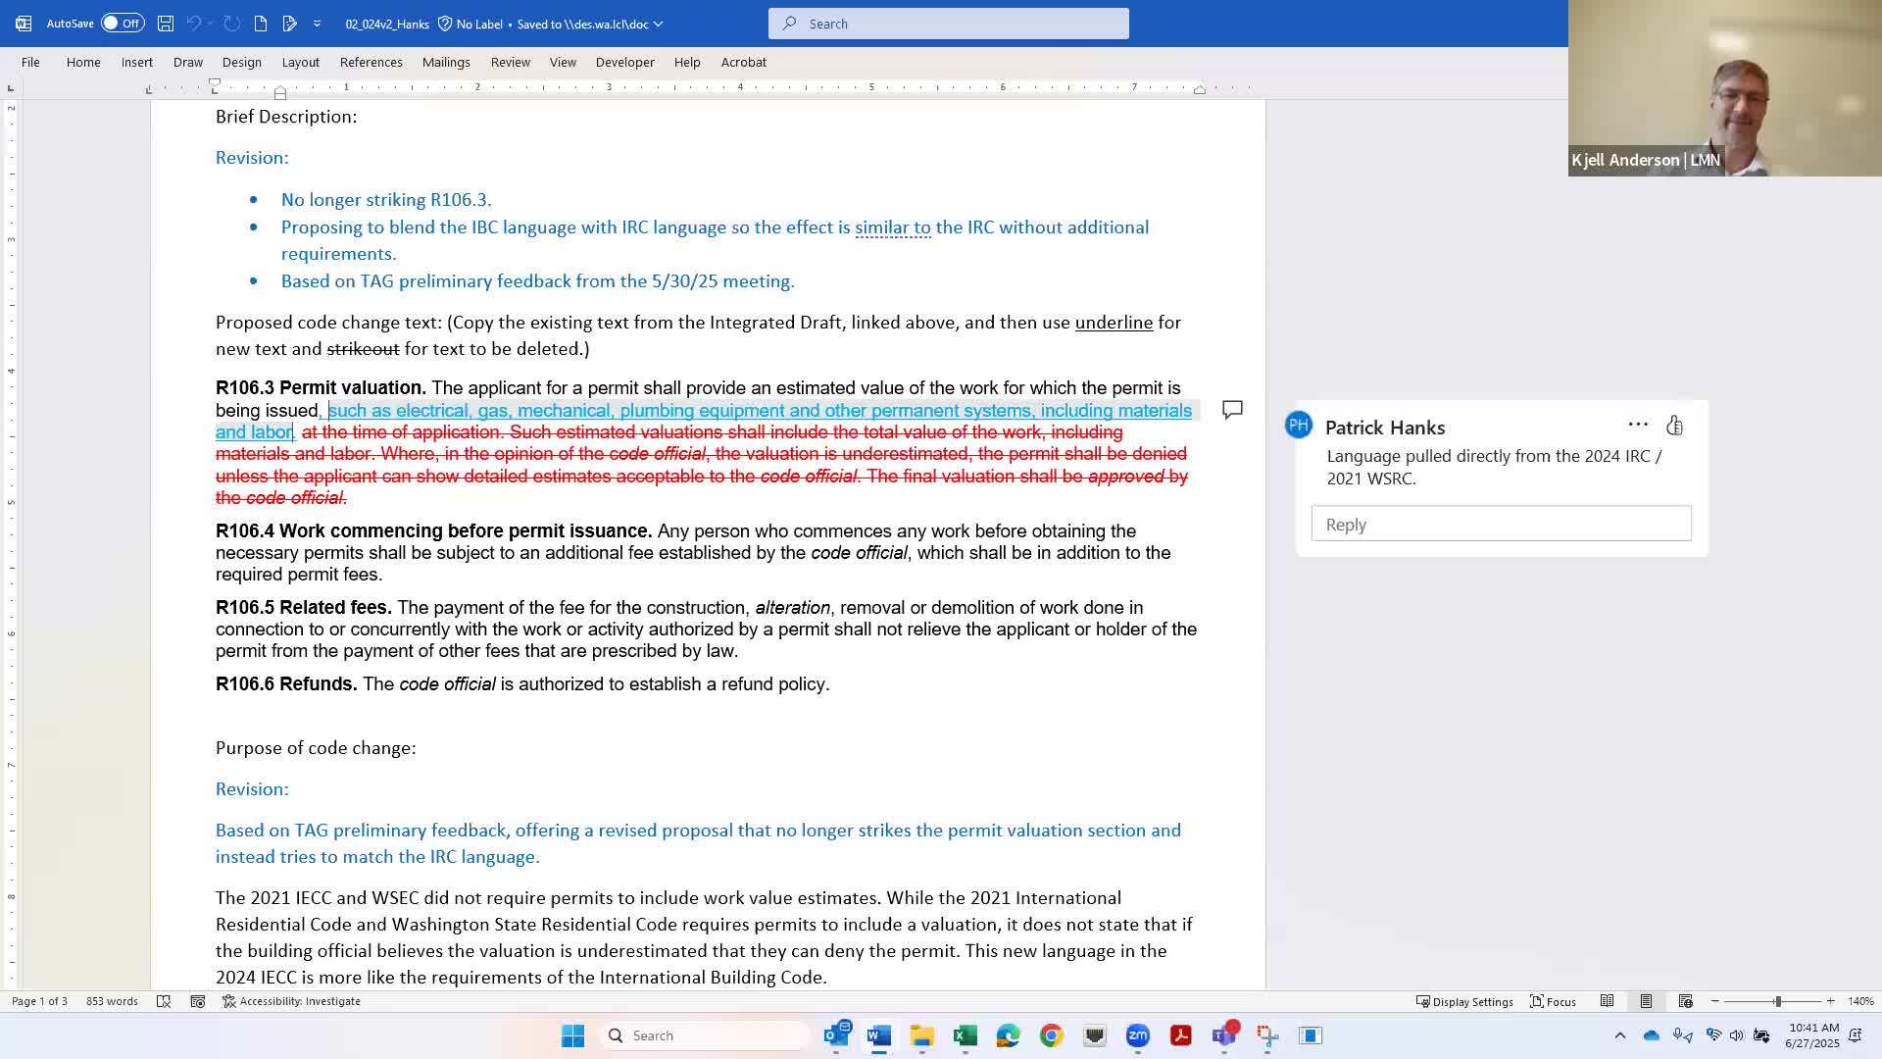Open more thread actions for Patrick Hanks comment
The image size is (1882, 1059).
[1637, 425]
